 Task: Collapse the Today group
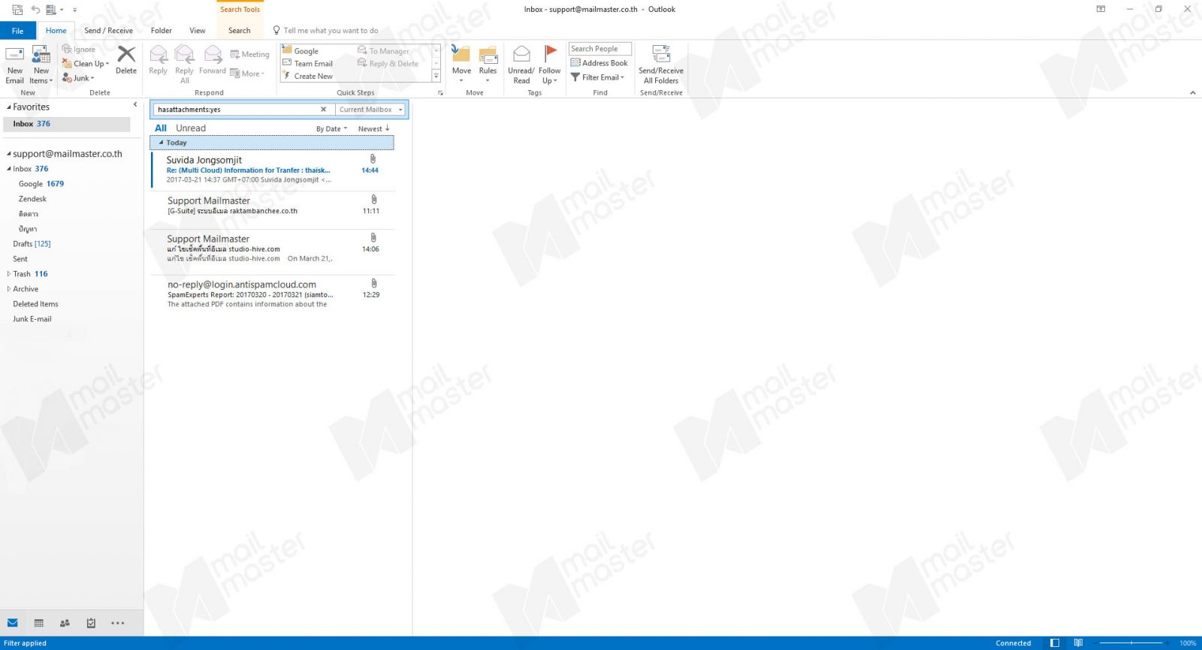pyautogui.click(x=161, y=143)
